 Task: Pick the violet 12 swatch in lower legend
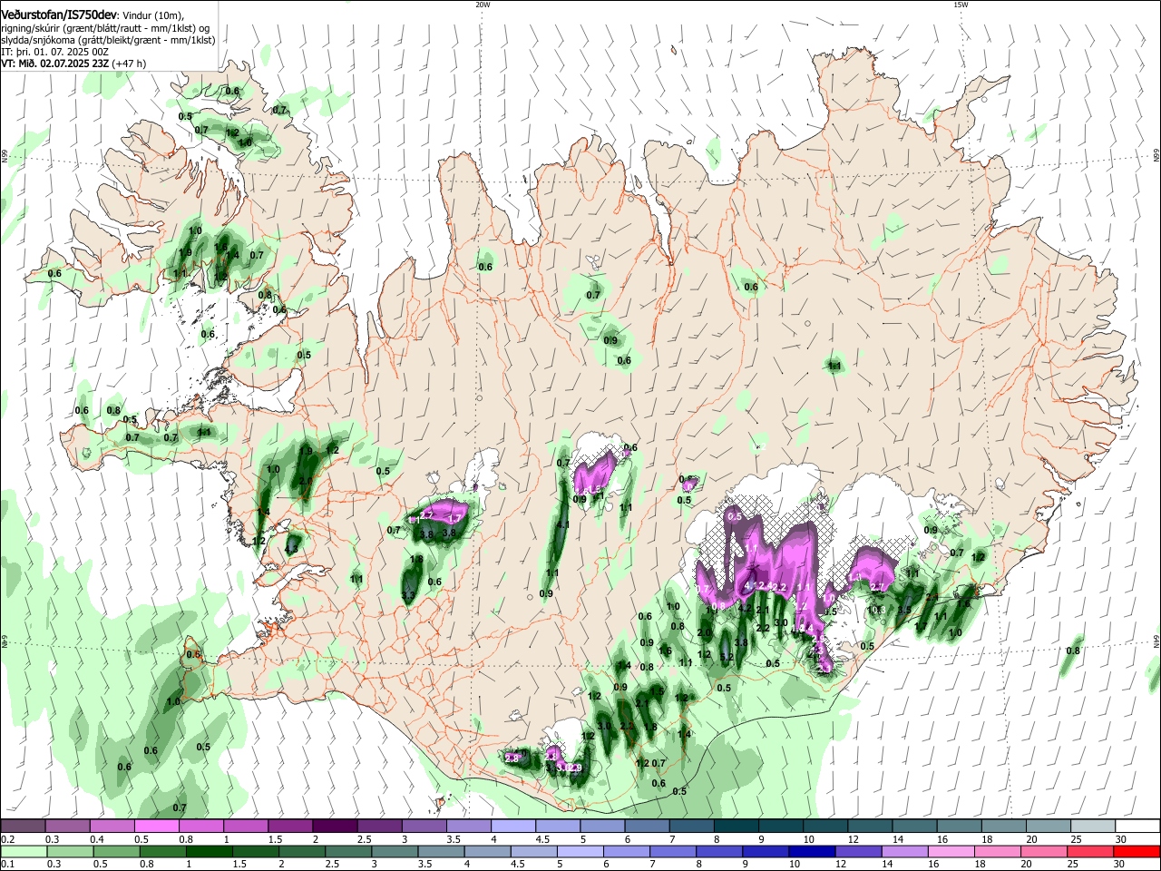[858, 851]
